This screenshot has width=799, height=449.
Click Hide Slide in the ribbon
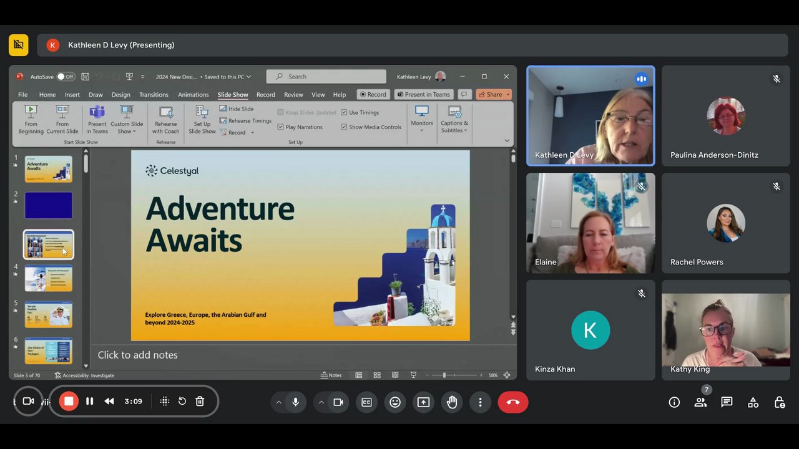237,109
